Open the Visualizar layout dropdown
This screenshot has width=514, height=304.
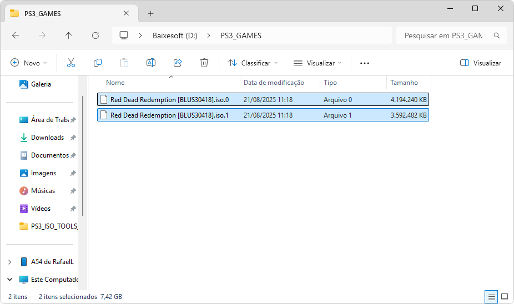[x=318, y=63]
